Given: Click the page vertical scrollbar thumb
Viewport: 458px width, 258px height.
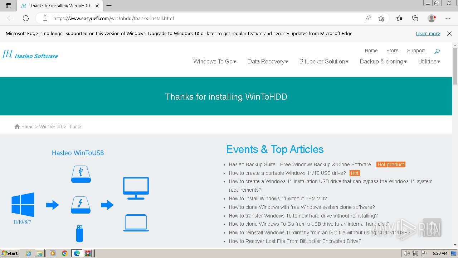Looking at the screenshot, I should [x=455, y=66].
